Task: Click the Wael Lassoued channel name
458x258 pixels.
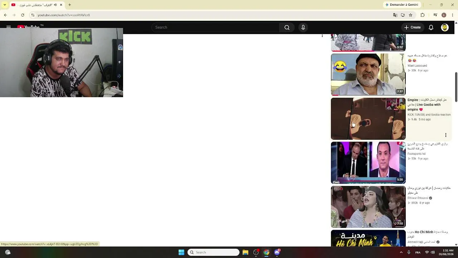Action: click(417, 66)
